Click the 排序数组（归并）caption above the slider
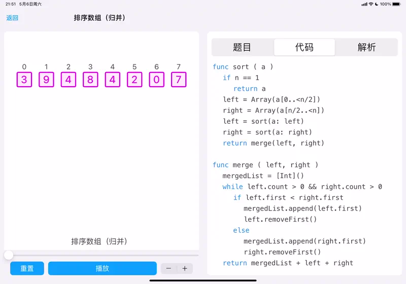 [x=99, y=241]
